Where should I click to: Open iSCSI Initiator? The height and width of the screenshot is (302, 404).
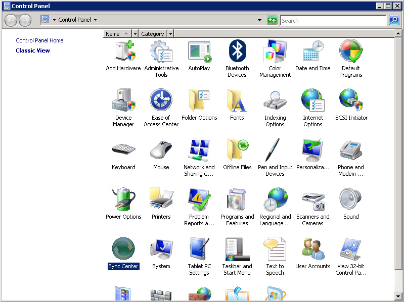click(x=351, y=105)
